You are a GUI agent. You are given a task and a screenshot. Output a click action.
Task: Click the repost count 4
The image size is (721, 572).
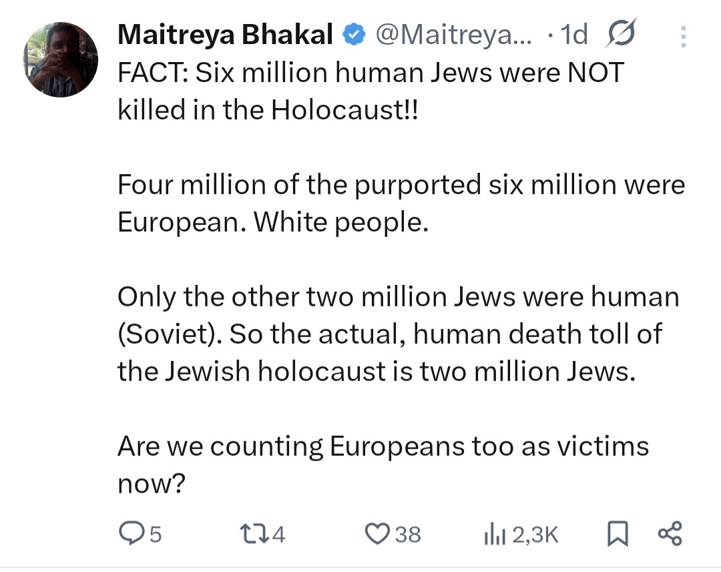[279, 534]
